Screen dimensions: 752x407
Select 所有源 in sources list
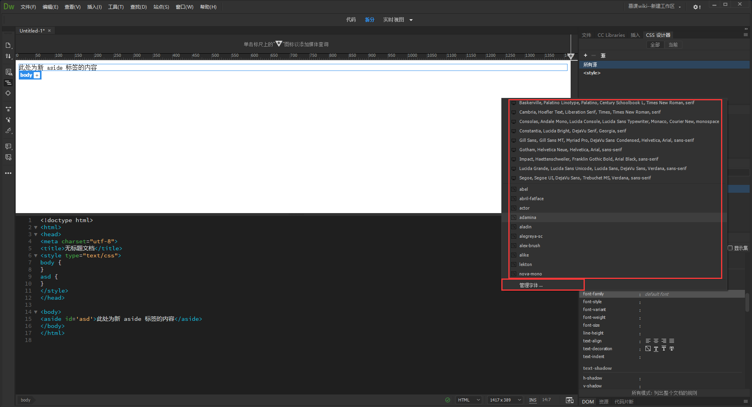(664, 65)
